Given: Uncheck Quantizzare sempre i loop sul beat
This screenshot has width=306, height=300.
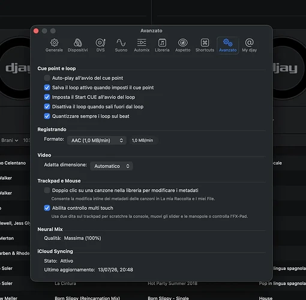Looking at the screenshot, I should point(47,116).
